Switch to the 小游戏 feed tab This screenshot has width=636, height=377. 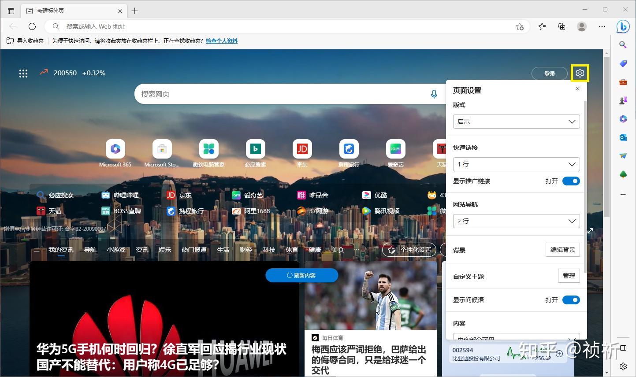coord(116,250)
